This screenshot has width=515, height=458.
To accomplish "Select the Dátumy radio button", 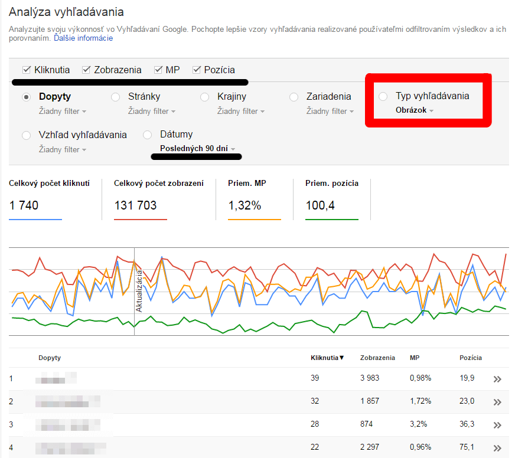I will 148,135.
